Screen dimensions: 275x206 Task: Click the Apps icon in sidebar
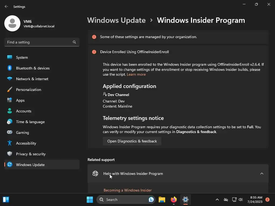(x=10, y=100)
